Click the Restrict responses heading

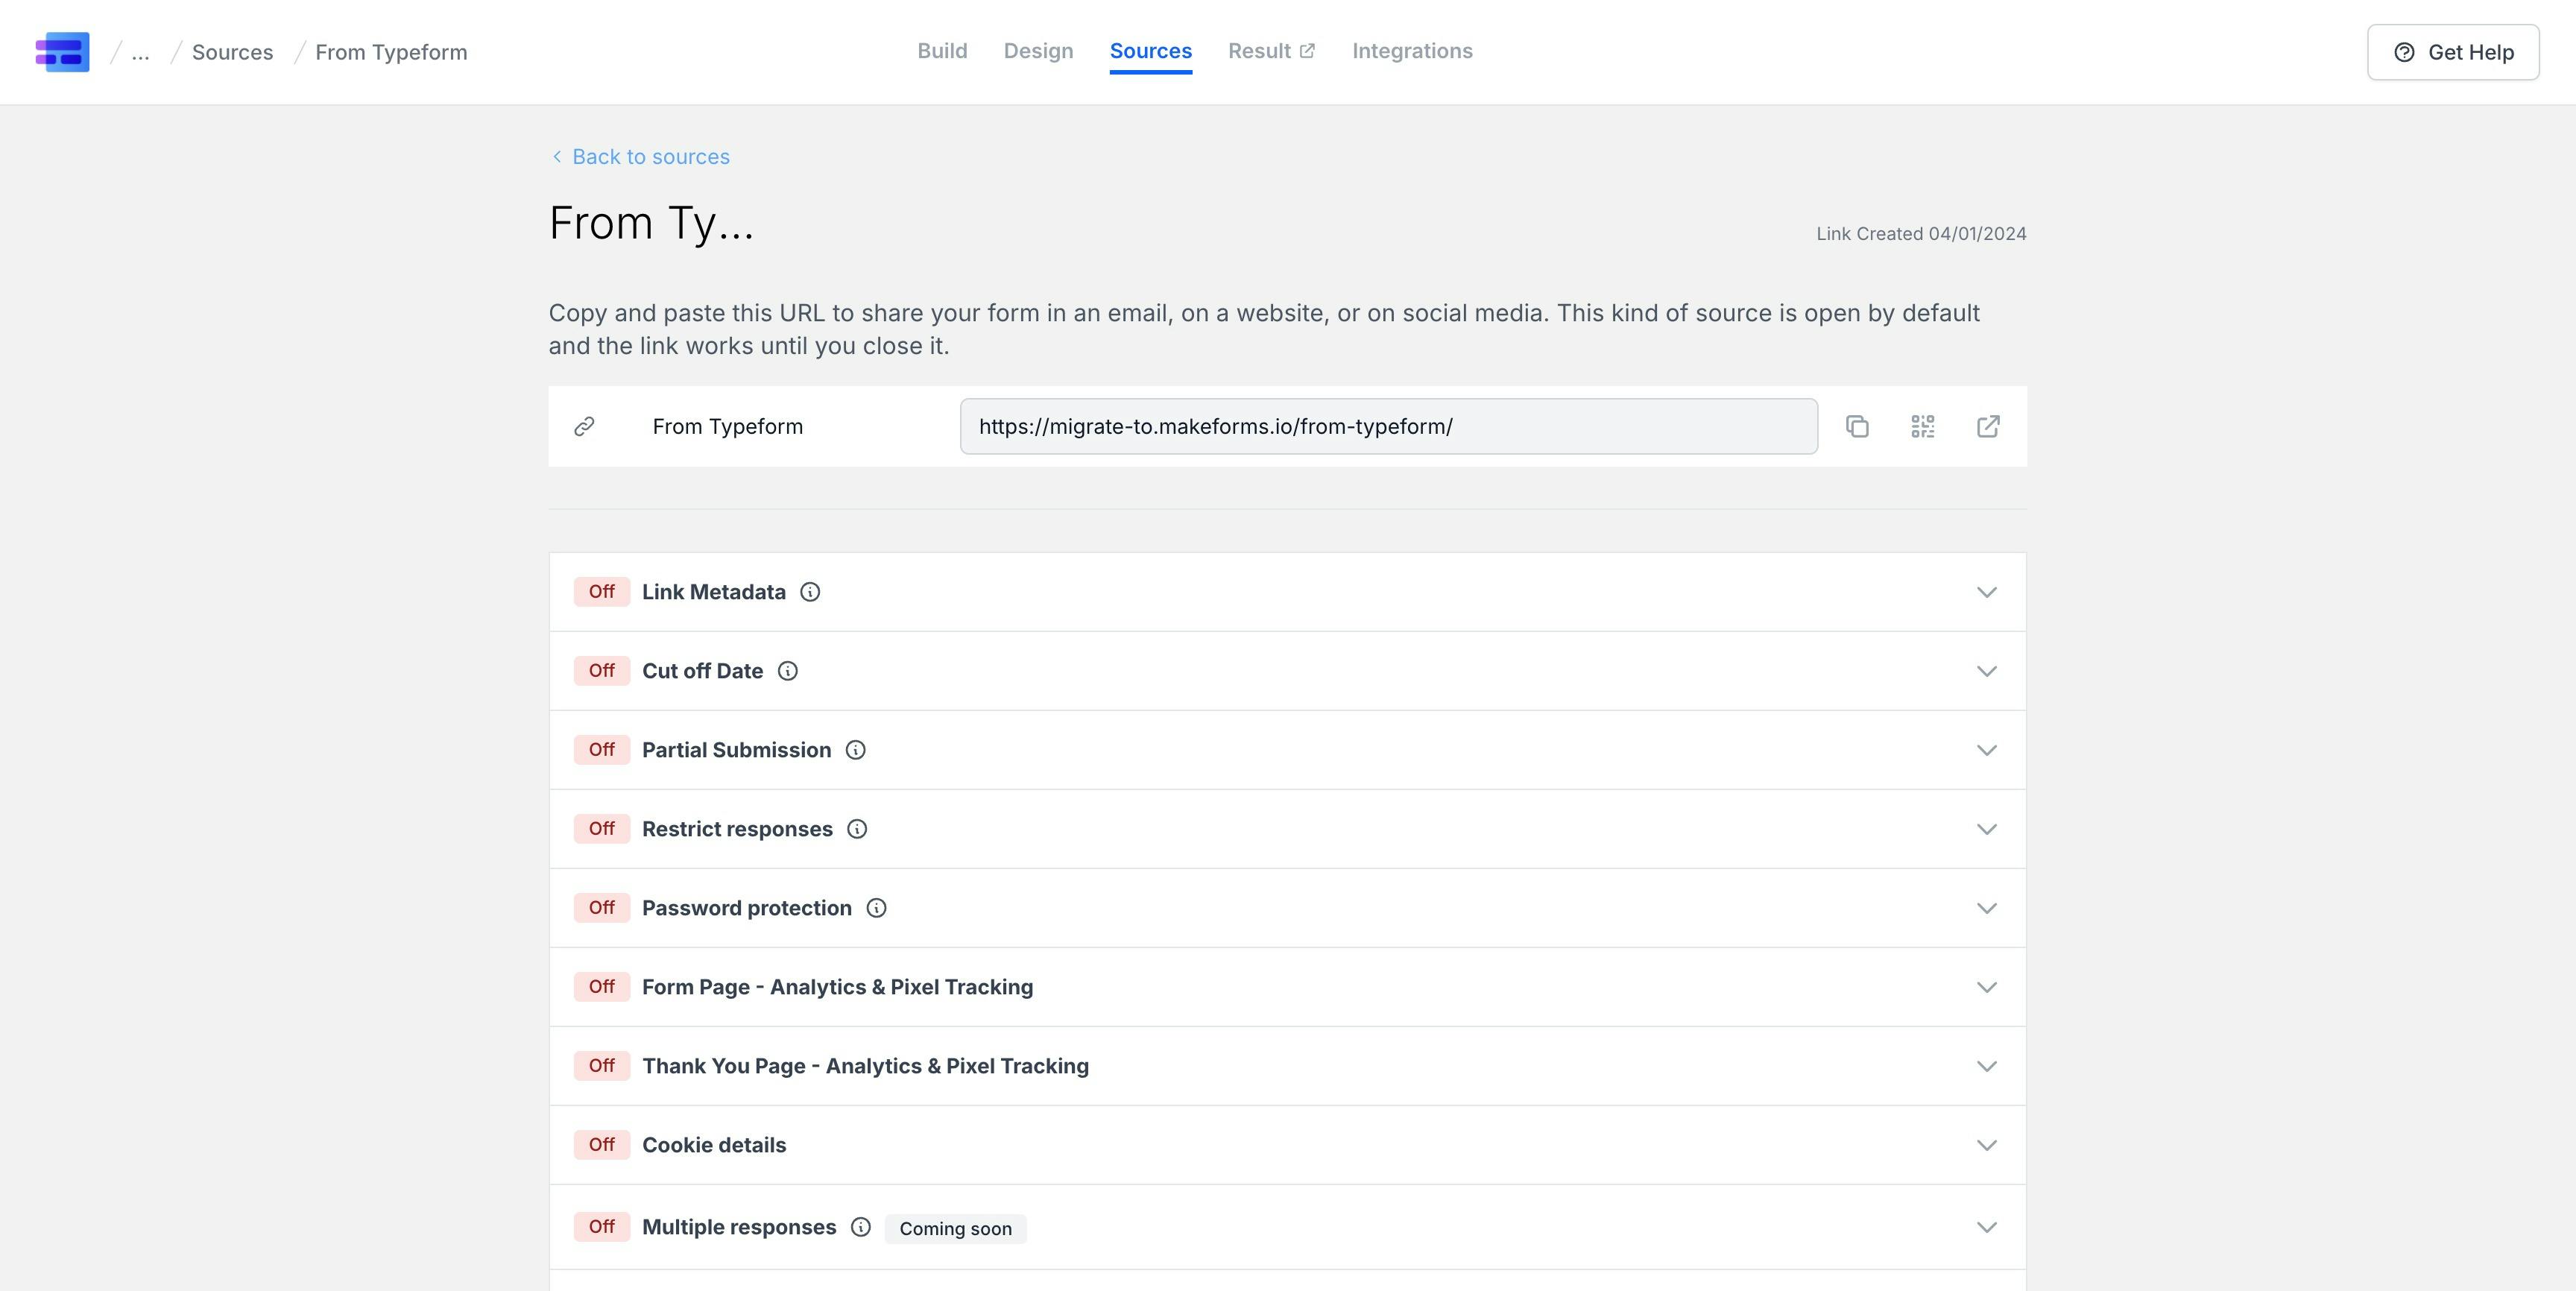tap(737, 829)
